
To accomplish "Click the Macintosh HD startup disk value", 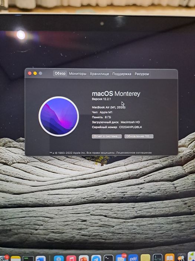I will pyautogui.click(x=130, y=122).
